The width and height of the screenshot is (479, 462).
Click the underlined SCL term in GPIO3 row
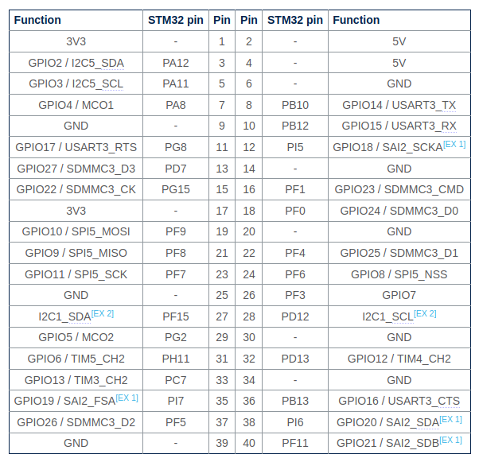coord(112,84)
